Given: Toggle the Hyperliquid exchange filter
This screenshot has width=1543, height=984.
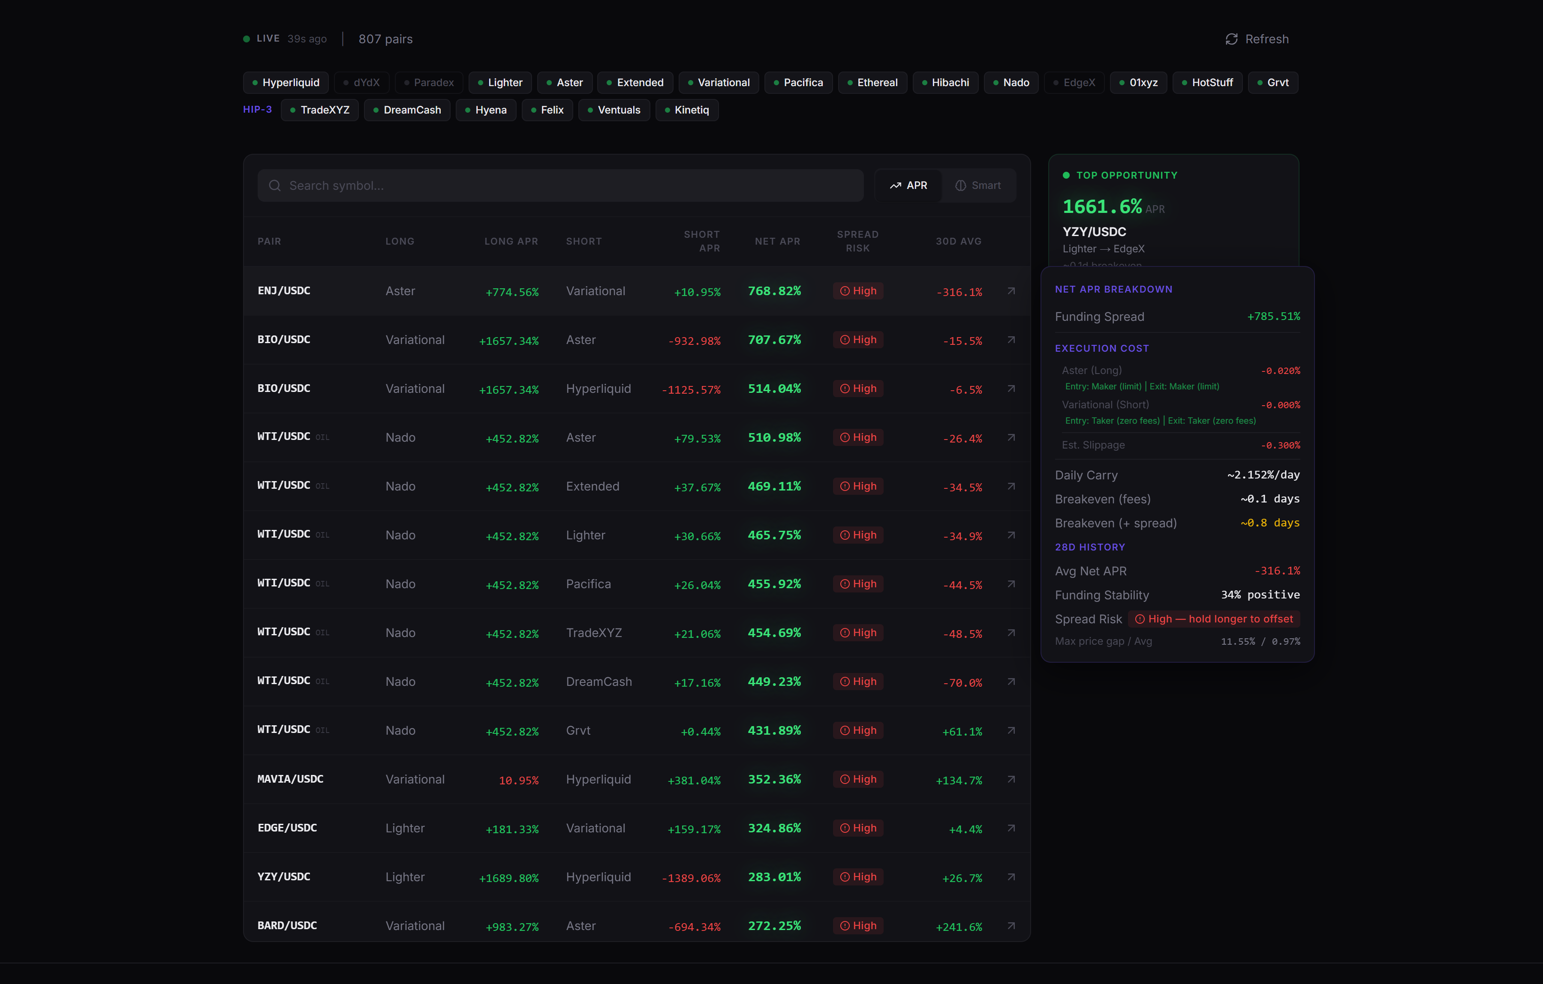Looking at the screenshot, I should 286,83.
